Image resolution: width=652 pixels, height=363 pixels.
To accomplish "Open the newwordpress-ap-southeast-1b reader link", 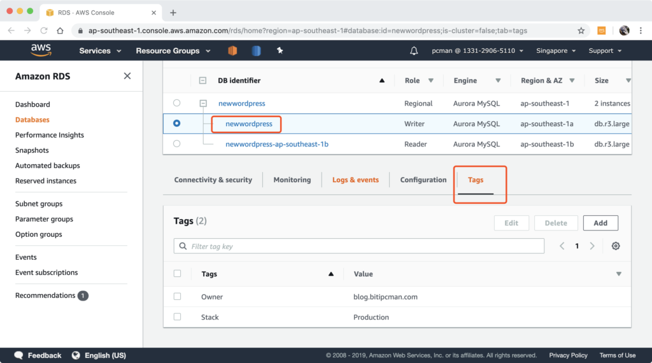I will [277, 145].
